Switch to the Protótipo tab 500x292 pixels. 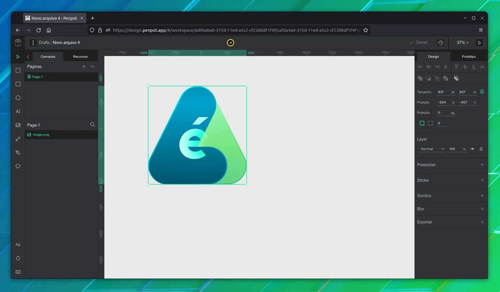(x=469, y=57)
